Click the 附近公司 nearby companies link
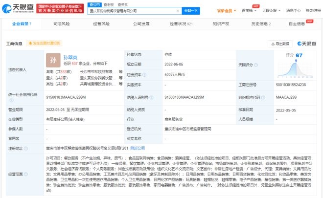Image resolution: width=323 pixels, height=198 pixels. tap(137, 147)
